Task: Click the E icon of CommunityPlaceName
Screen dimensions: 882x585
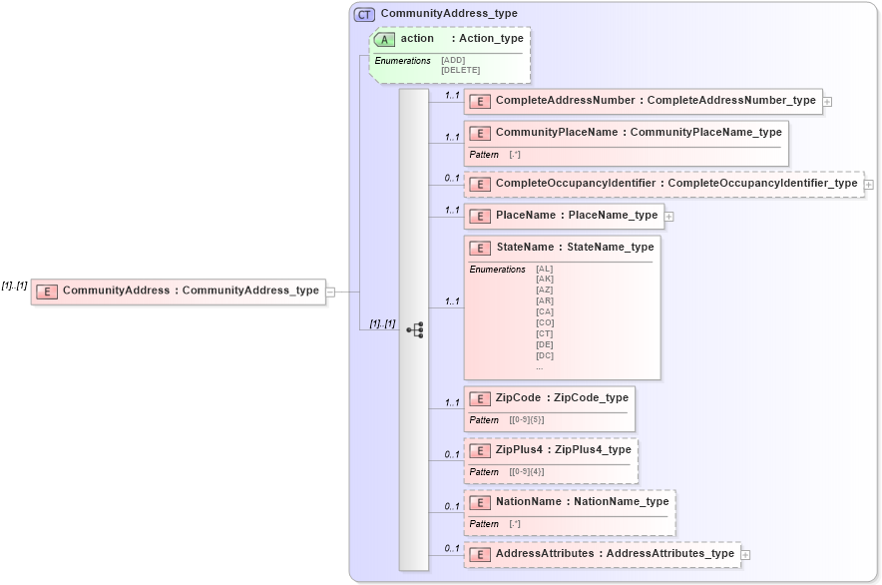Action: coord(478,132)
